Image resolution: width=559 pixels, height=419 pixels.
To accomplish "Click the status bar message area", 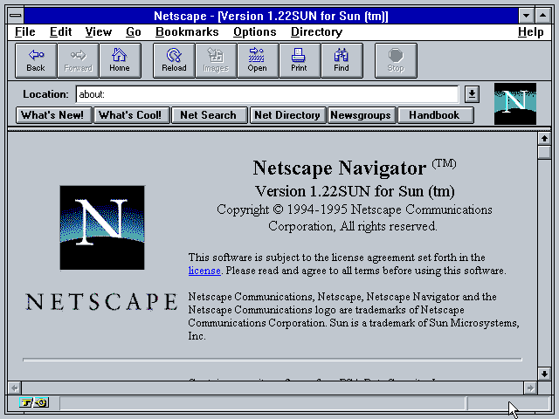I will (x=263, y=403).
